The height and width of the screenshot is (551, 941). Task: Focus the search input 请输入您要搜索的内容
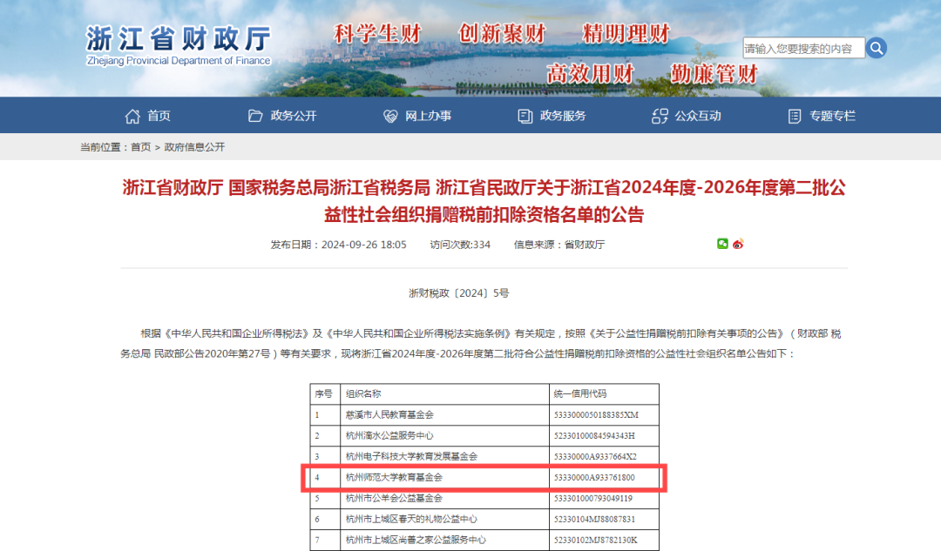(803, 48)
